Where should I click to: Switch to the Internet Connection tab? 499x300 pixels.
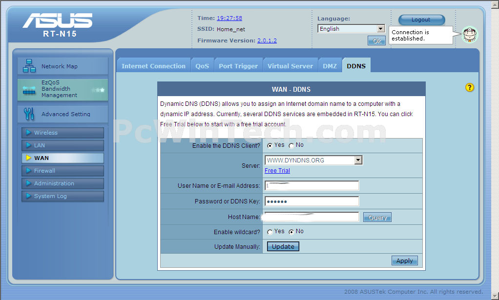[153, 66]
